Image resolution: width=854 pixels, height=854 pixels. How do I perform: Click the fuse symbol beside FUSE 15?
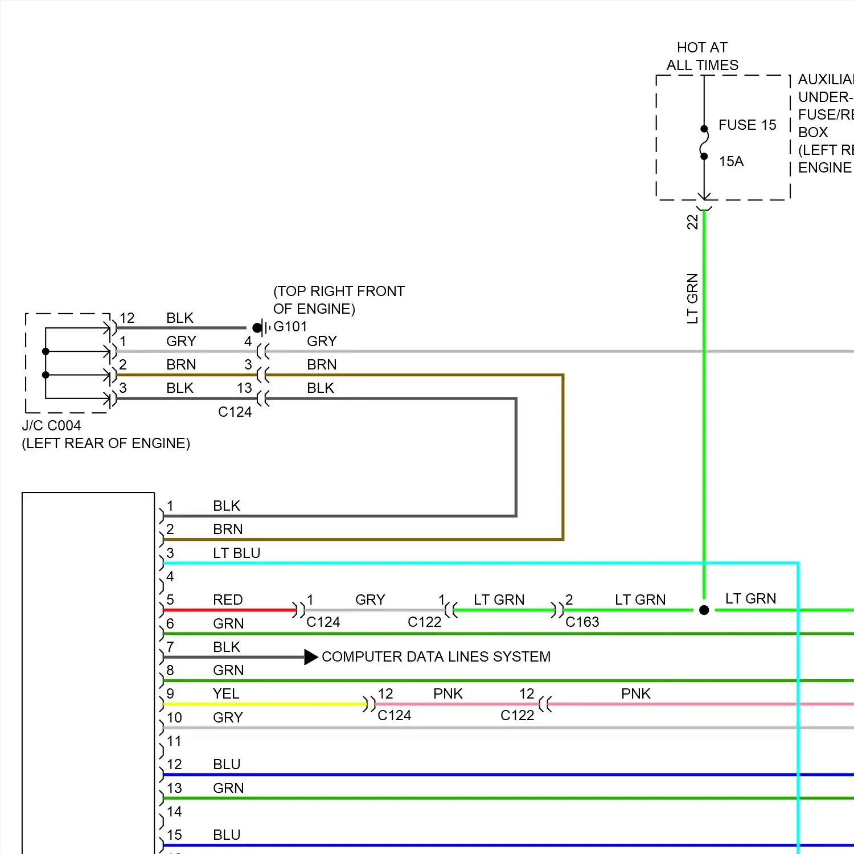(x=704, y=142)
